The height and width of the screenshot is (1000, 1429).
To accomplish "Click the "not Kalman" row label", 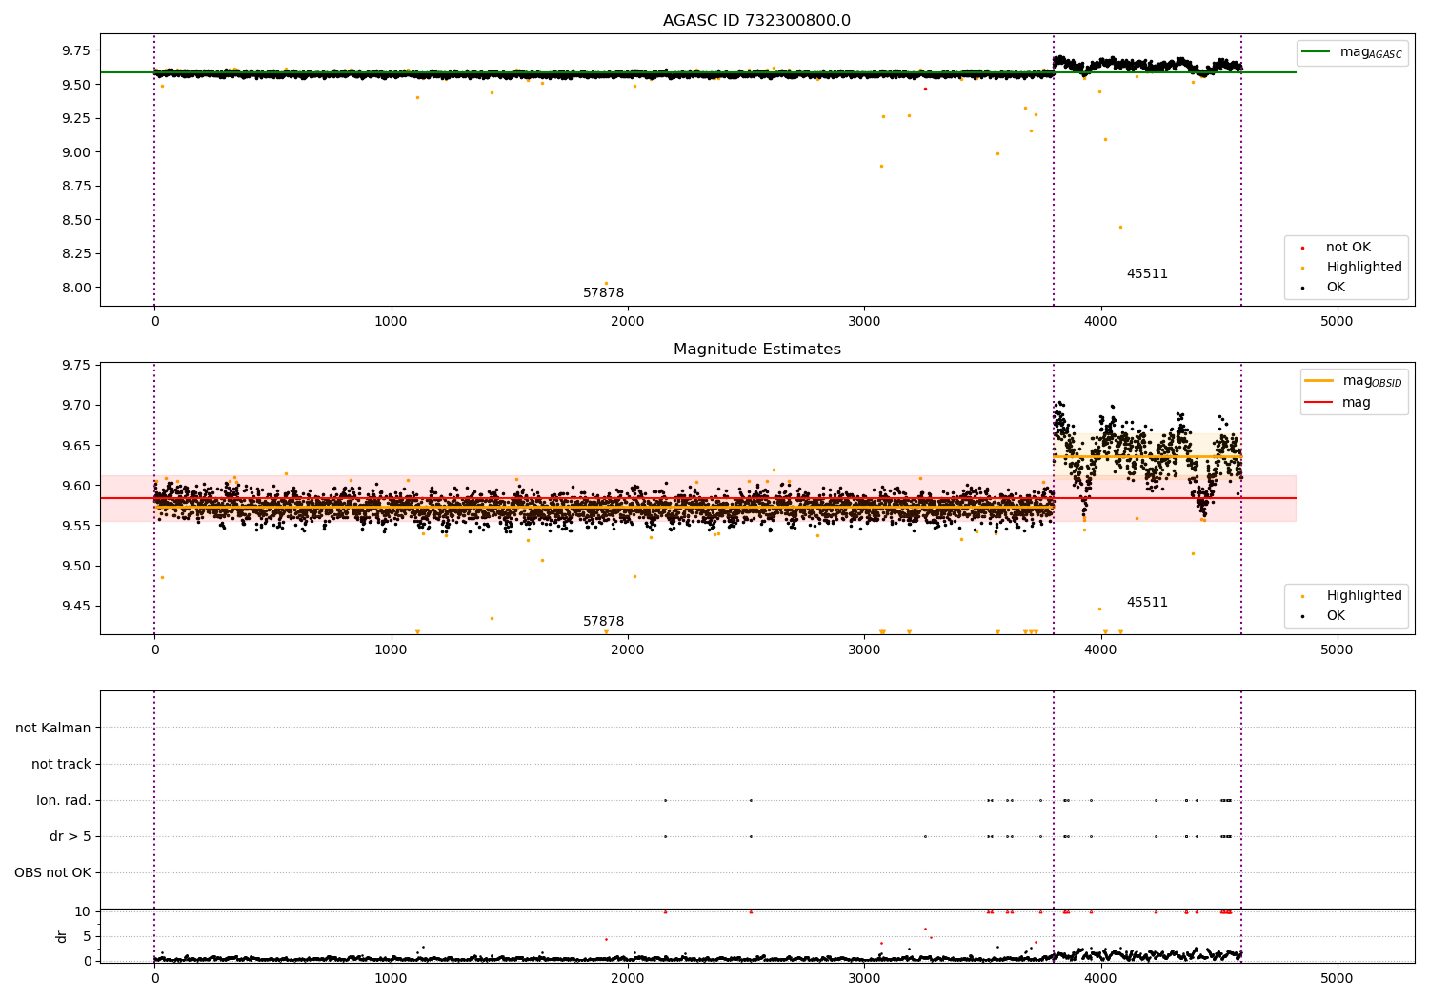I will [53, 729].
